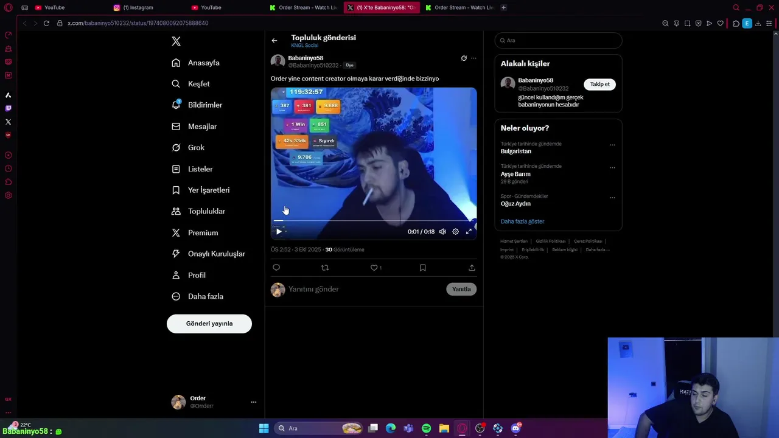Open Opera extensions cube icon

(x=736, y=23)
